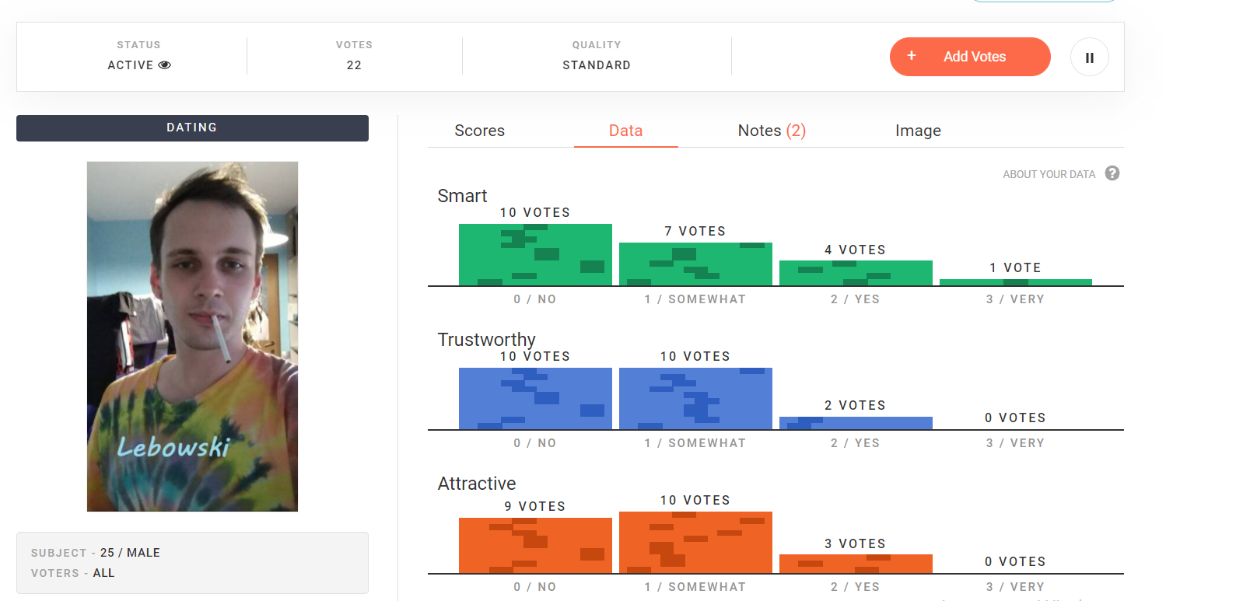Toggle the active status eye icon

pos(165,65)
